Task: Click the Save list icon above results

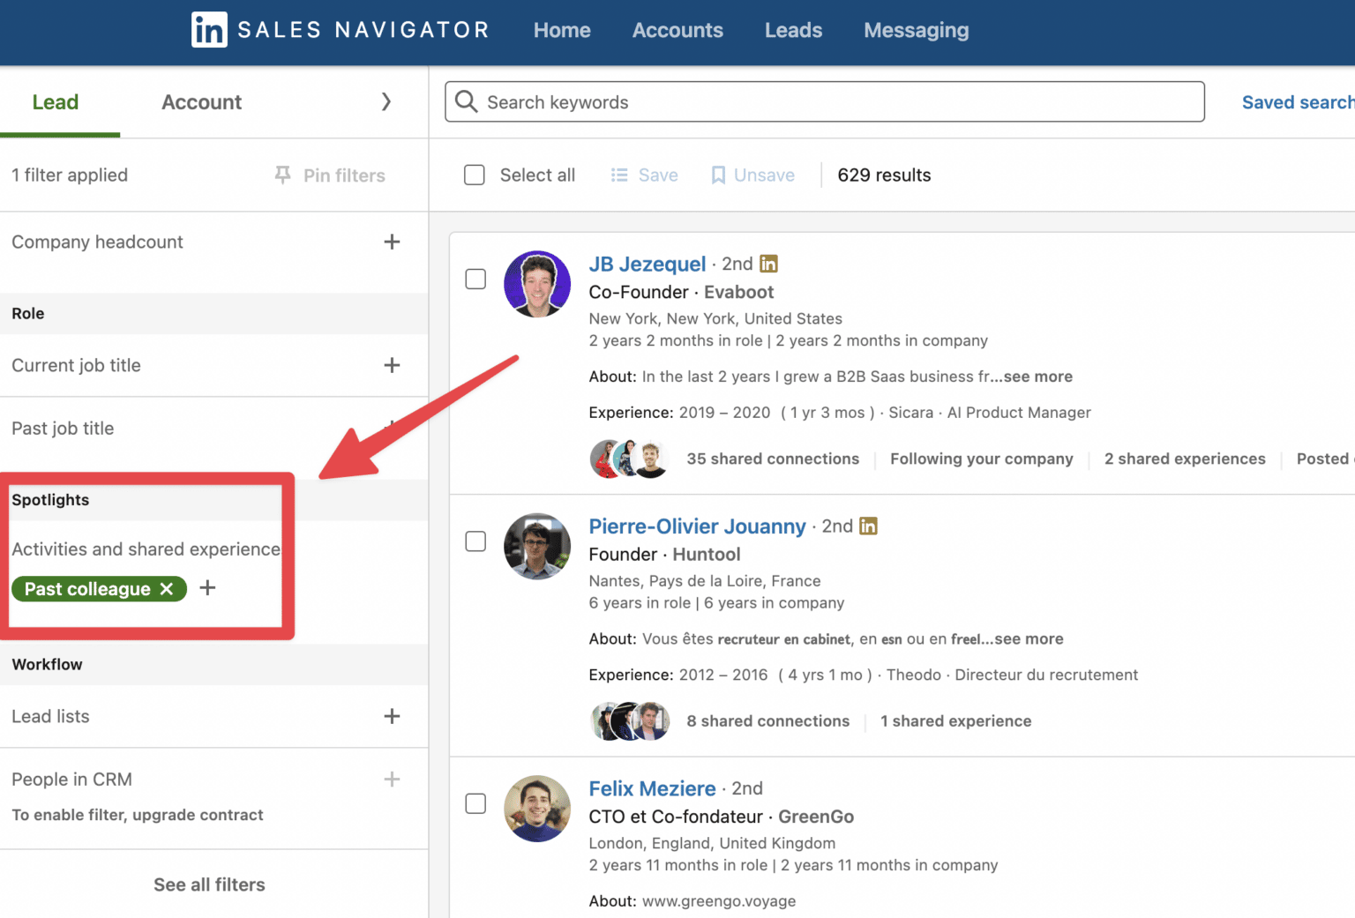Action: tap(620, 175)
